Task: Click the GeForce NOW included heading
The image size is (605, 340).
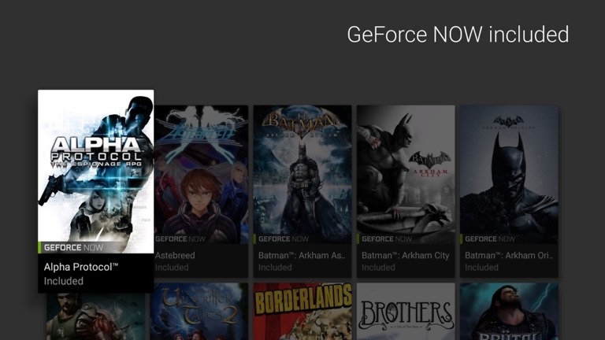Action: pos(458,35)
